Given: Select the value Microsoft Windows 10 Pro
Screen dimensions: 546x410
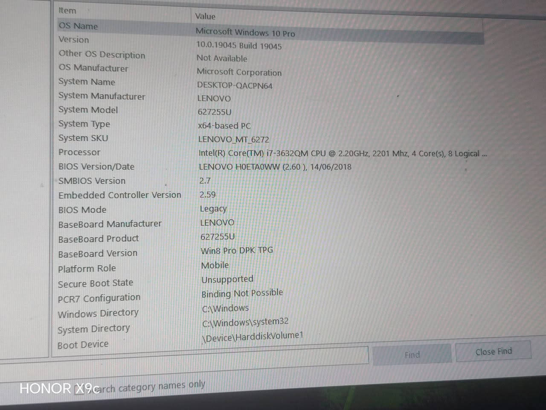Looking at the screenshot, I should pyautogui.click(x=245, y=32).
